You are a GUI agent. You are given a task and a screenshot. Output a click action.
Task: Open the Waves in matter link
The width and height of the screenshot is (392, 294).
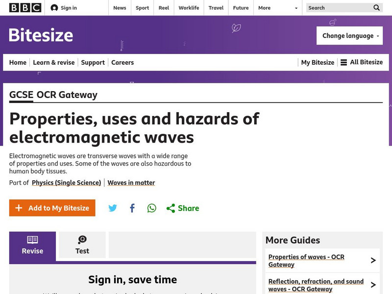131,183
